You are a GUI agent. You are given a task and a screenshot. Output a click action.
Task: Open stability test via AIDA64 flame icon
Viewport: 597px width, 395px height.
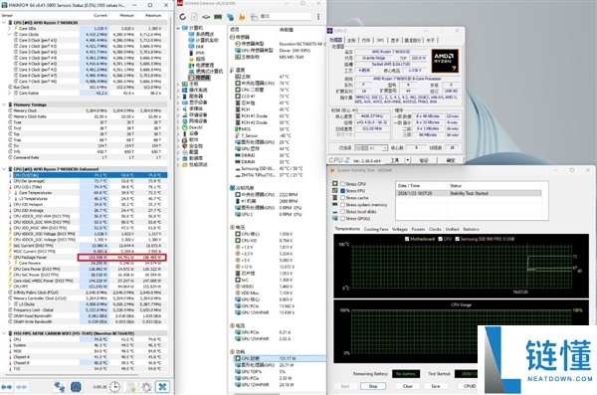tap(242, 17)
